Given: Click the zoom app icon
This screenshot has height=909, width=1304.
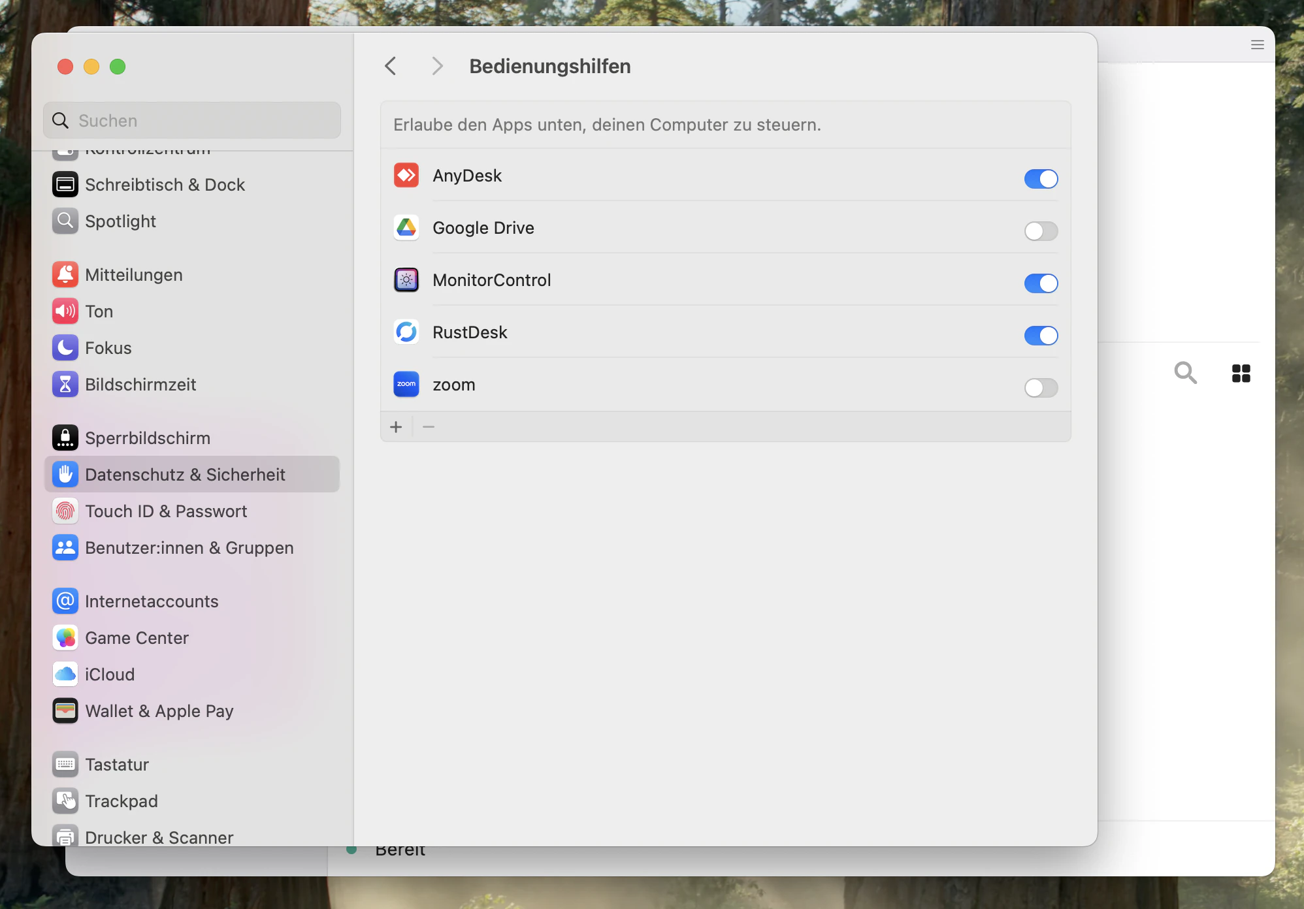Looking at the screenshot, I should 406,384.
